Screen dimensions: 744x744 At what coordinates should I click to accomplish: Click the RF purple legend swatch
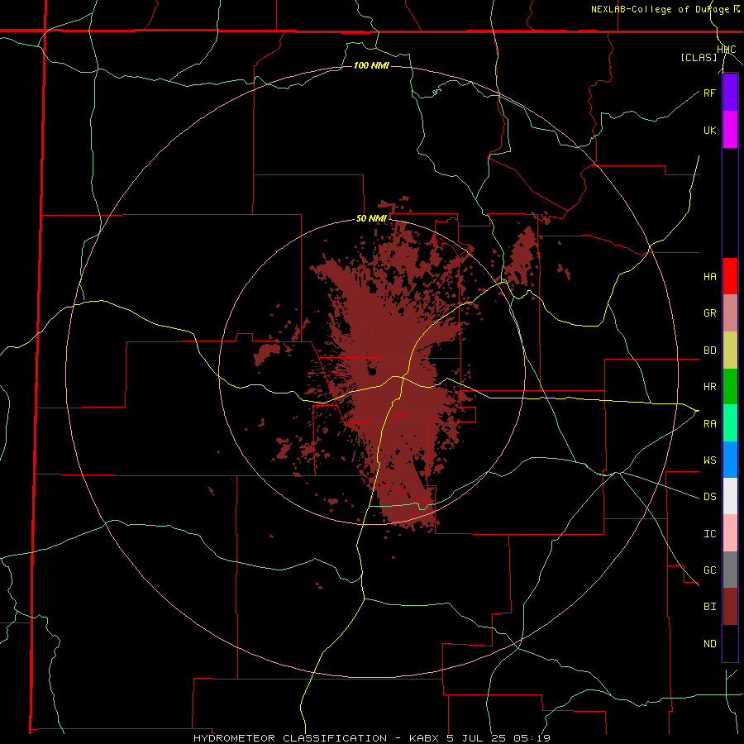tap(730, 93)
